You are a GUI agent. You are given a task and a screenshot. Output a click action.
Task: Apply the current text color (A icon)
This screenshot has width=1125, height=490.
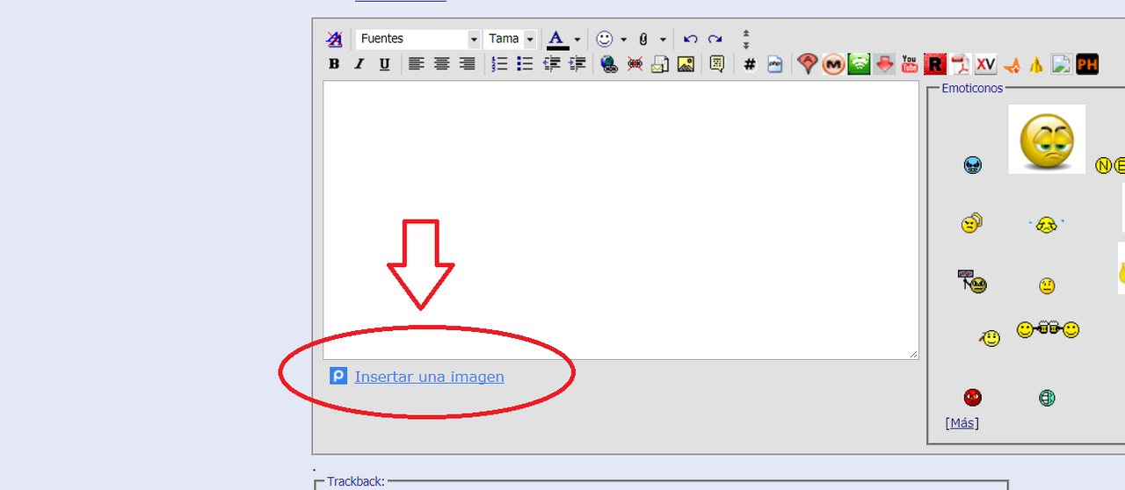click(x=557, y=39)
